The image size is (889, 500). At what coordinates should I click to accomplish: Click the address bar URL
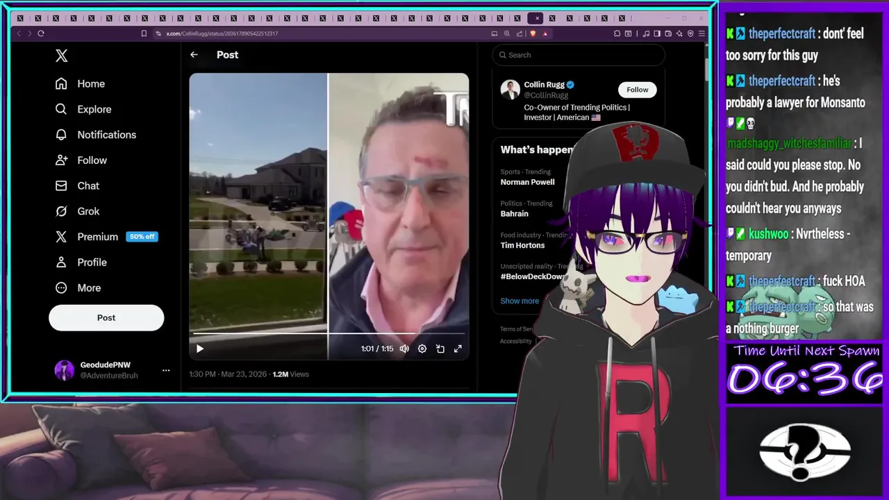[x=222, y=33]
